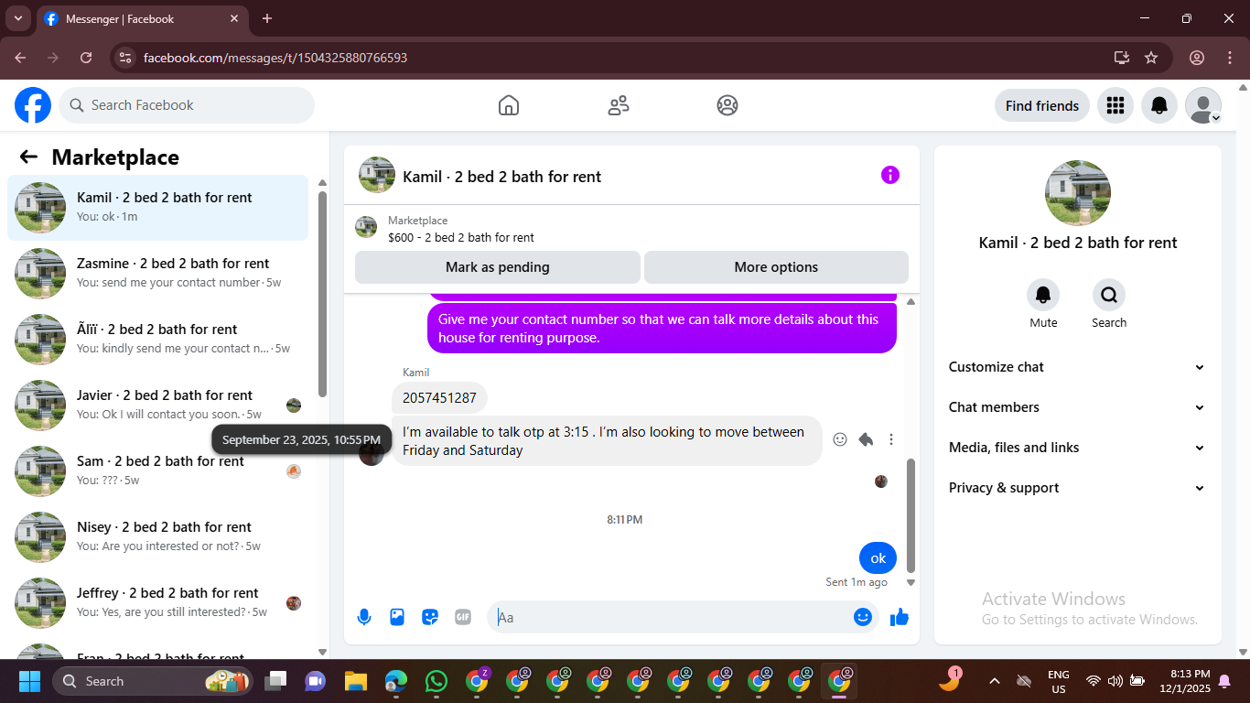The image size is (1250, 703).
Task: Open Jeffrey chat in list
Action: [x=157, y=603]
